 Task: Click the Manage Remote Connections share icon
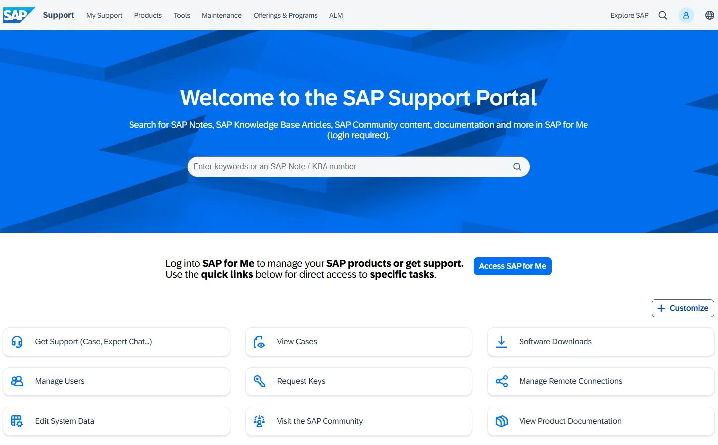point(501,381)
